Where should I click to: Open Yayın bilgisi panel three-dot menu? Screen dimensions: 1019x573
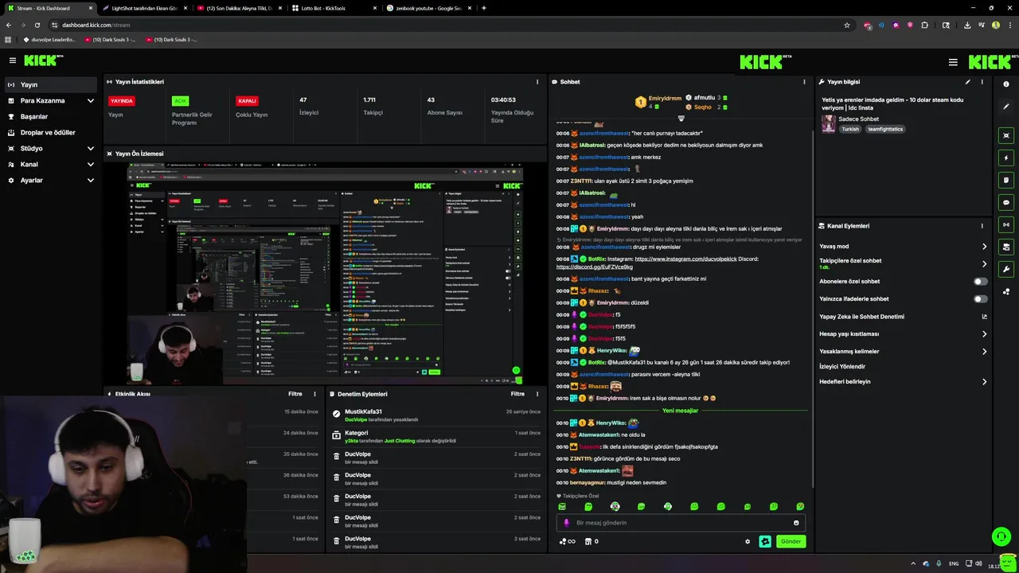point(982,82)
